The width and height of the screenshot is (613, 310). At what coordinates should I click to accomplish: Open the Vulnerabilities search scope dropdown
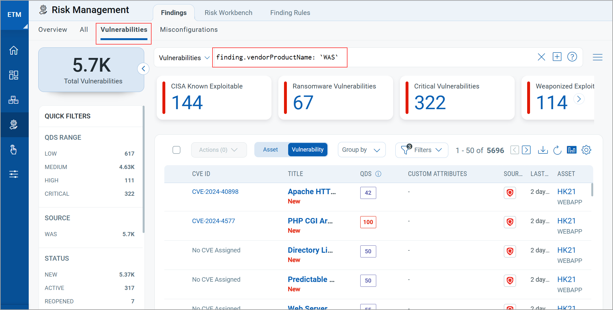coord(184,58)
